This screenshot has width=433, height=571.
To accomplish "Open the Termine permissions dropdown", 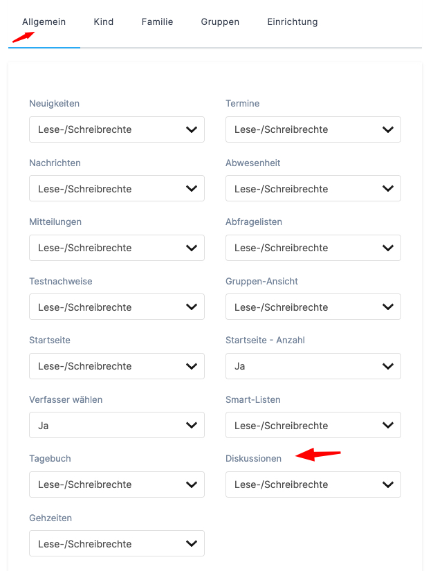I will coord(313,129).
